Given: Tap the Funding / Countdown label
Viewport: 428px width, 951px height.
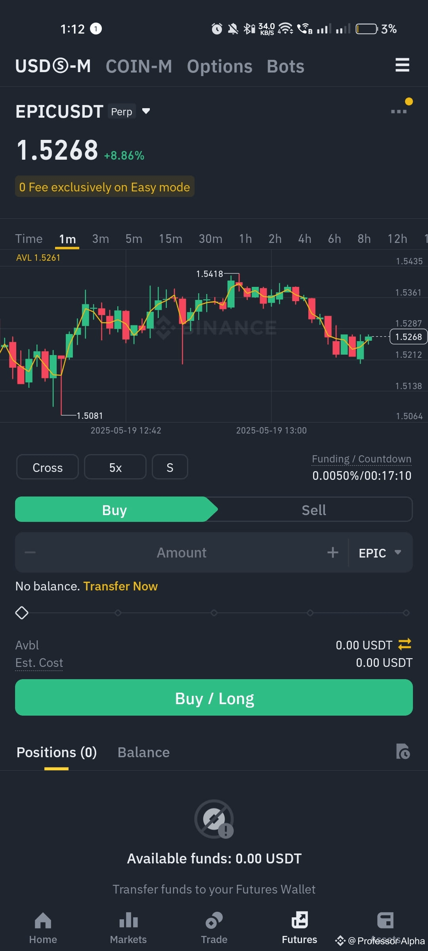Looking at the screenshot, I should (361, 459).
